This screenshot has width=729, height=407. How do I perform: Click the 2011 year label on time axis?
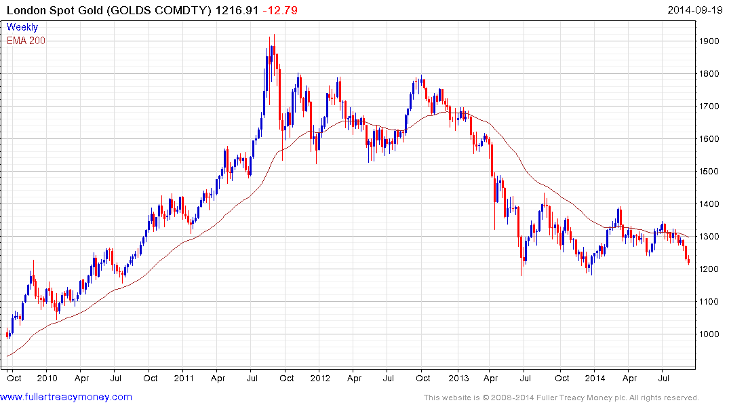(x=184, y=378)
